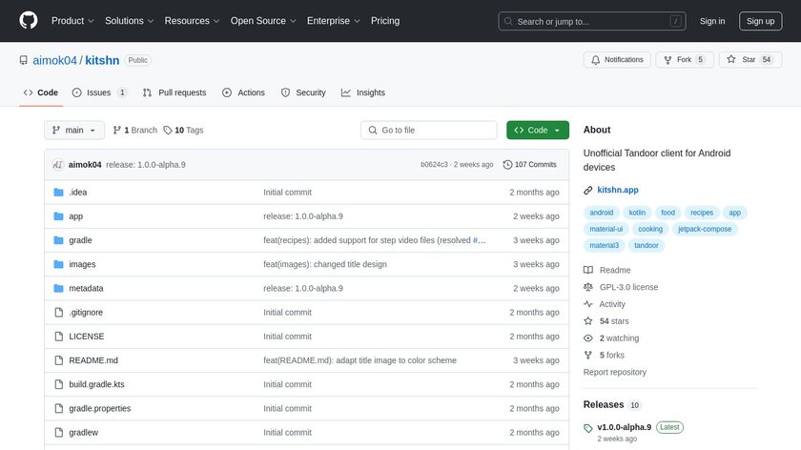The width and height of the screenshot is (801, 450).
Task: Open the kitshn.app website link
Action: point(618,191)
